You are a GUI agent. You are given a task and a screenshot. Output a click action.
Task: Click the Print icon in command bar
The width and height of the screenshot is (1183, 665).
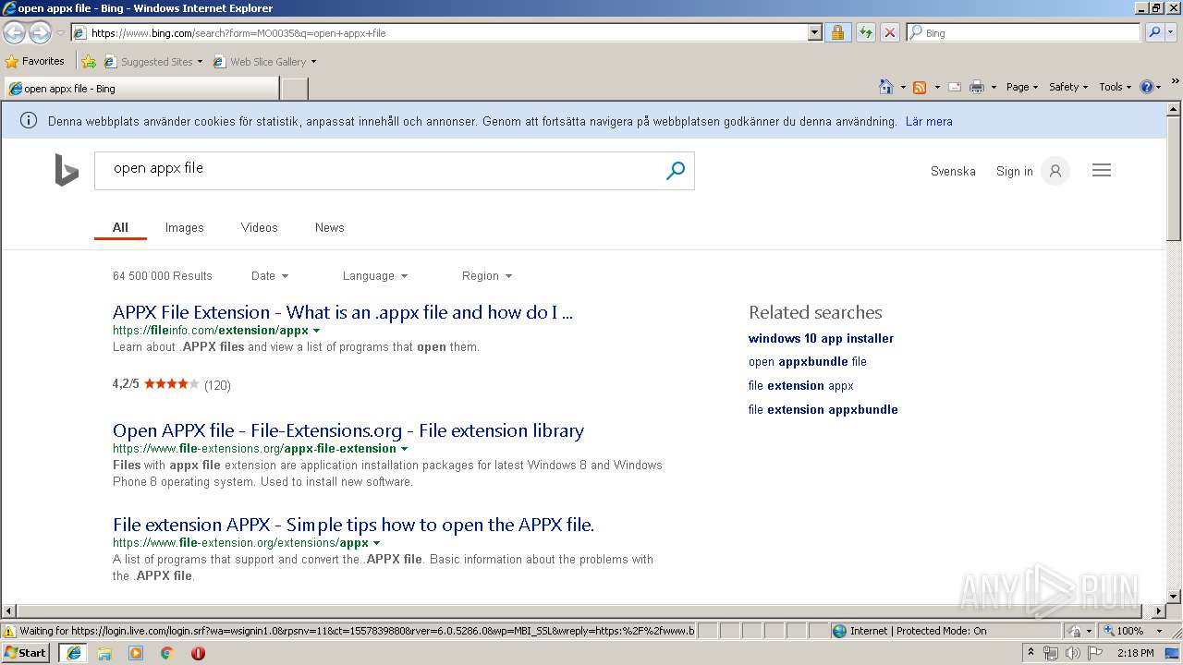tap(977, 87)
